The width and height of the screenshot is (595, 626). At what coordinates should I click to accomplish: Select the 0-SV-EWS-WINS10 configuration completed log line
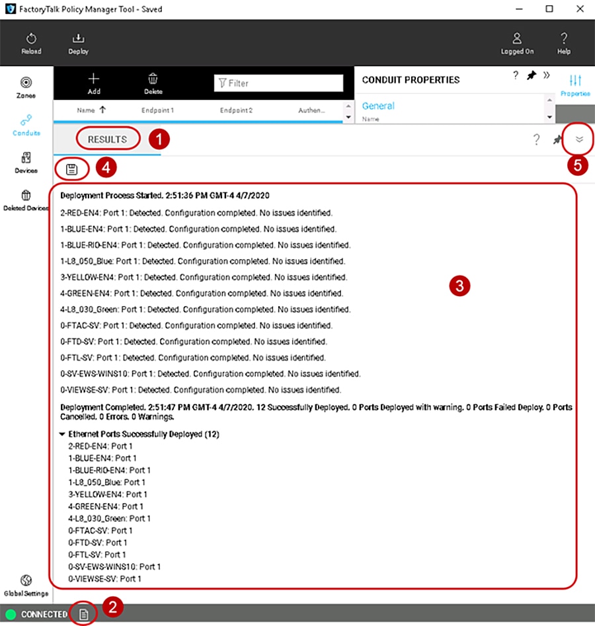(x=210, y=373)
